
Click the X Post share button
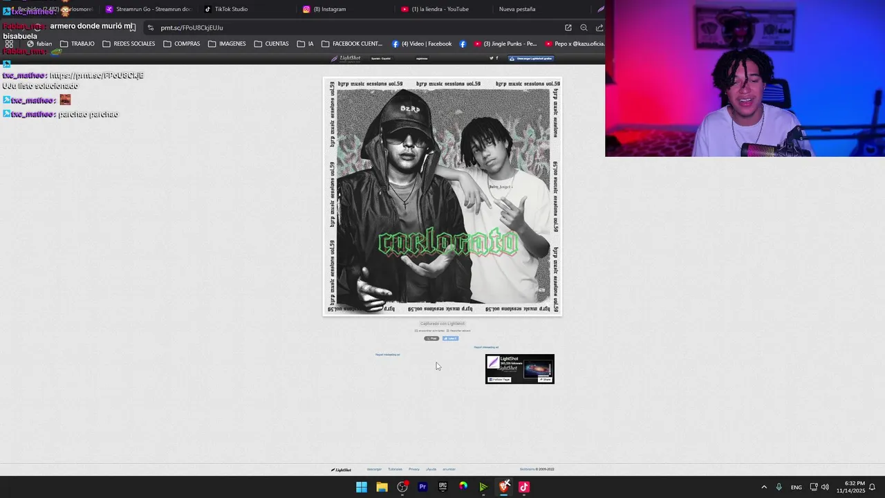(431, 338)
